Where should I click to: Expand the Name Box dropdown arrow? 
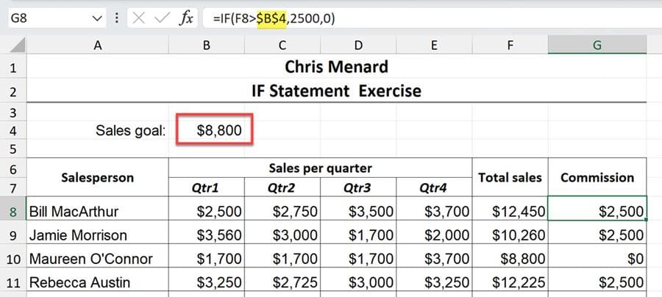(97, 18)
